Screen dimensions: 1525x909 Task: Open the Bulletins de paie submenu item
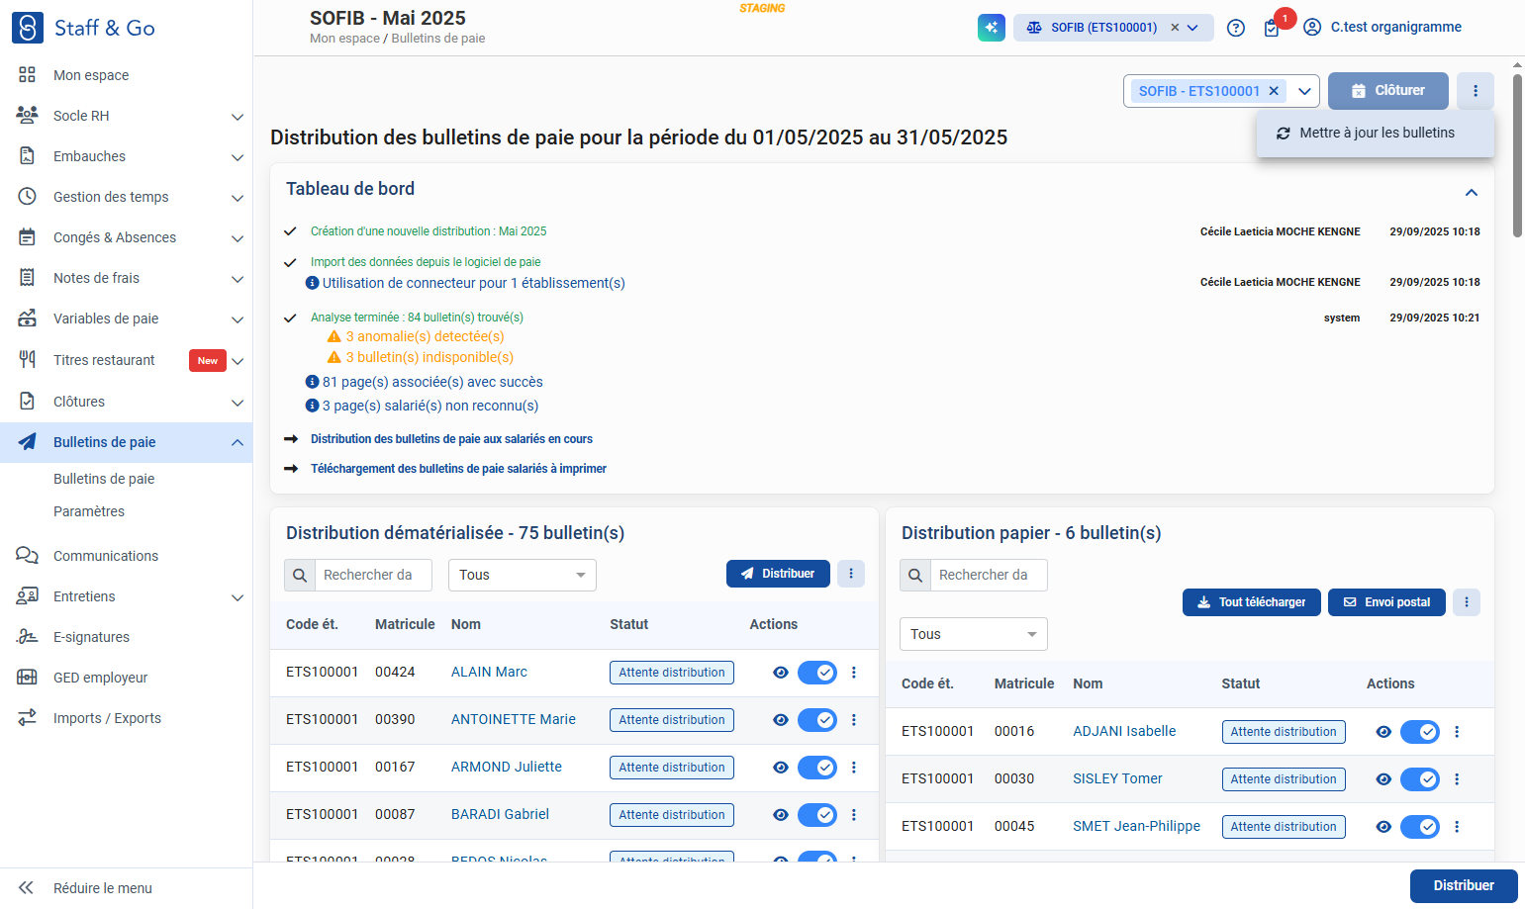(104, 479)
